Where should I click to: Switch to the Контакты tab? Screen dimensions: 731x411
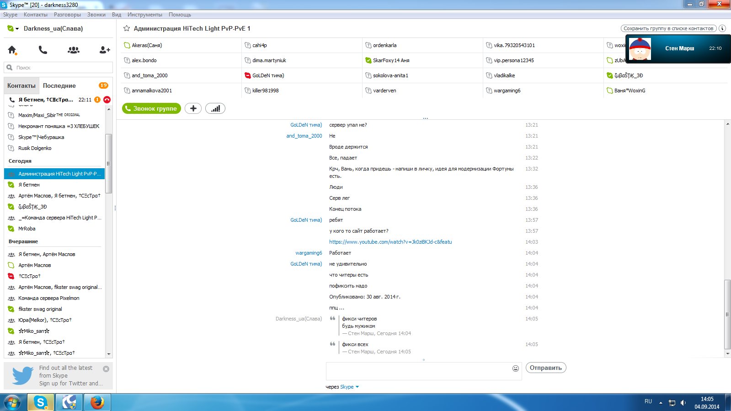pos(21,85)
